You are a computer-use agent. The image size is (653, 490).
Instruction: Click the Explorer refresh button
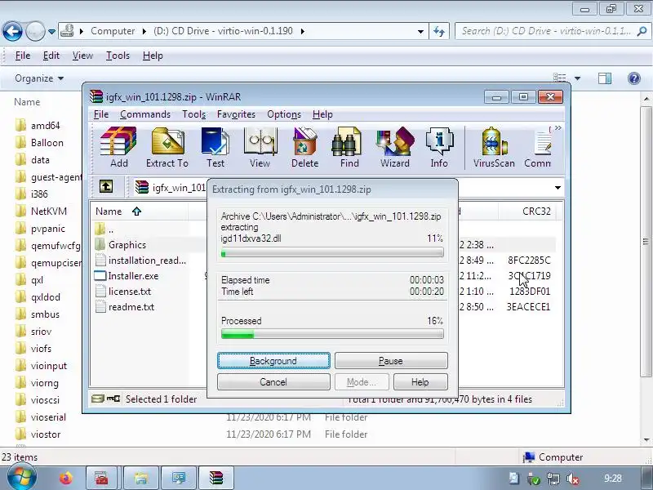[439, 31]
